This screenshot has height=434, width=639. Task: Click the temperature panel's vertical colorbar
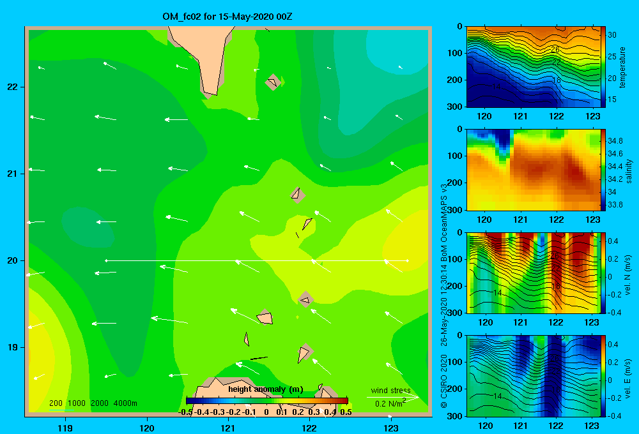point(603,67)
